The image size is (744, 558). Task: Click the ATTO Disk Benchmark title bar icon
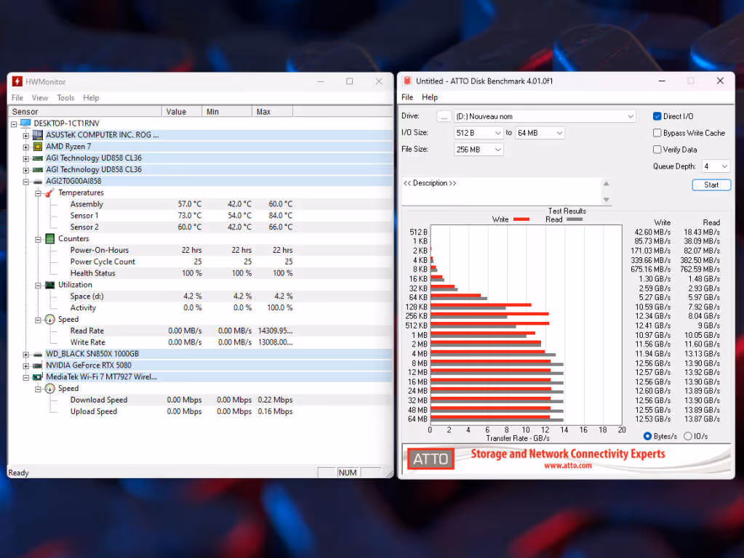[x=407, y=81]
